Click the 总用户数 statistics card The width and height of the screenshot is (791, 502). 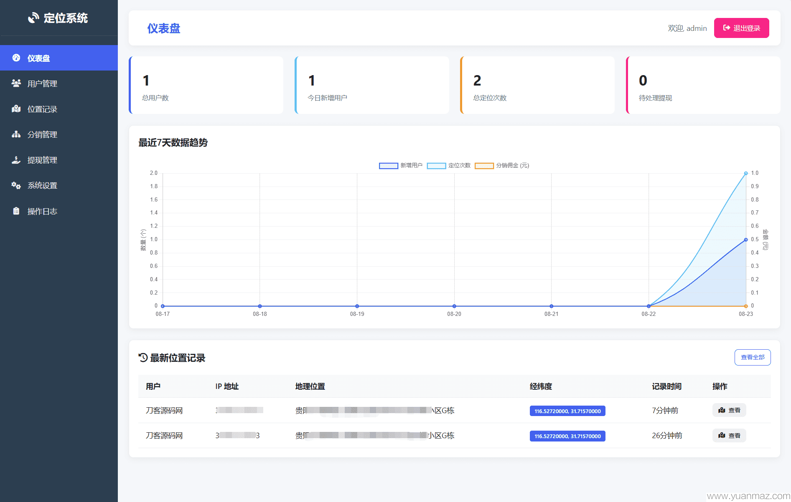[x=206, y=85]
